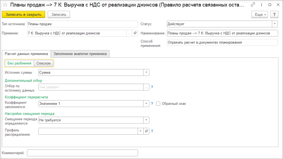Viewport: 283px width, 159px height.
Task: Switch to the Списком toggle option
Action: coord(44,63)
